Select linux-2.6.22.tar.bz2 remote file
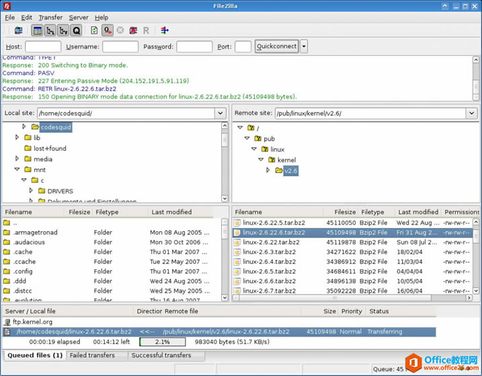The width and height of the screenshot is (482, 376). (x=352, y=242)
